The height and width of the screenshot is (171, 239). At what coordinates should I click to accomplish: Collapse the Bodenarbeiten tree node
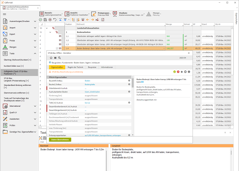pyautogui.click(x=50, y=32)
